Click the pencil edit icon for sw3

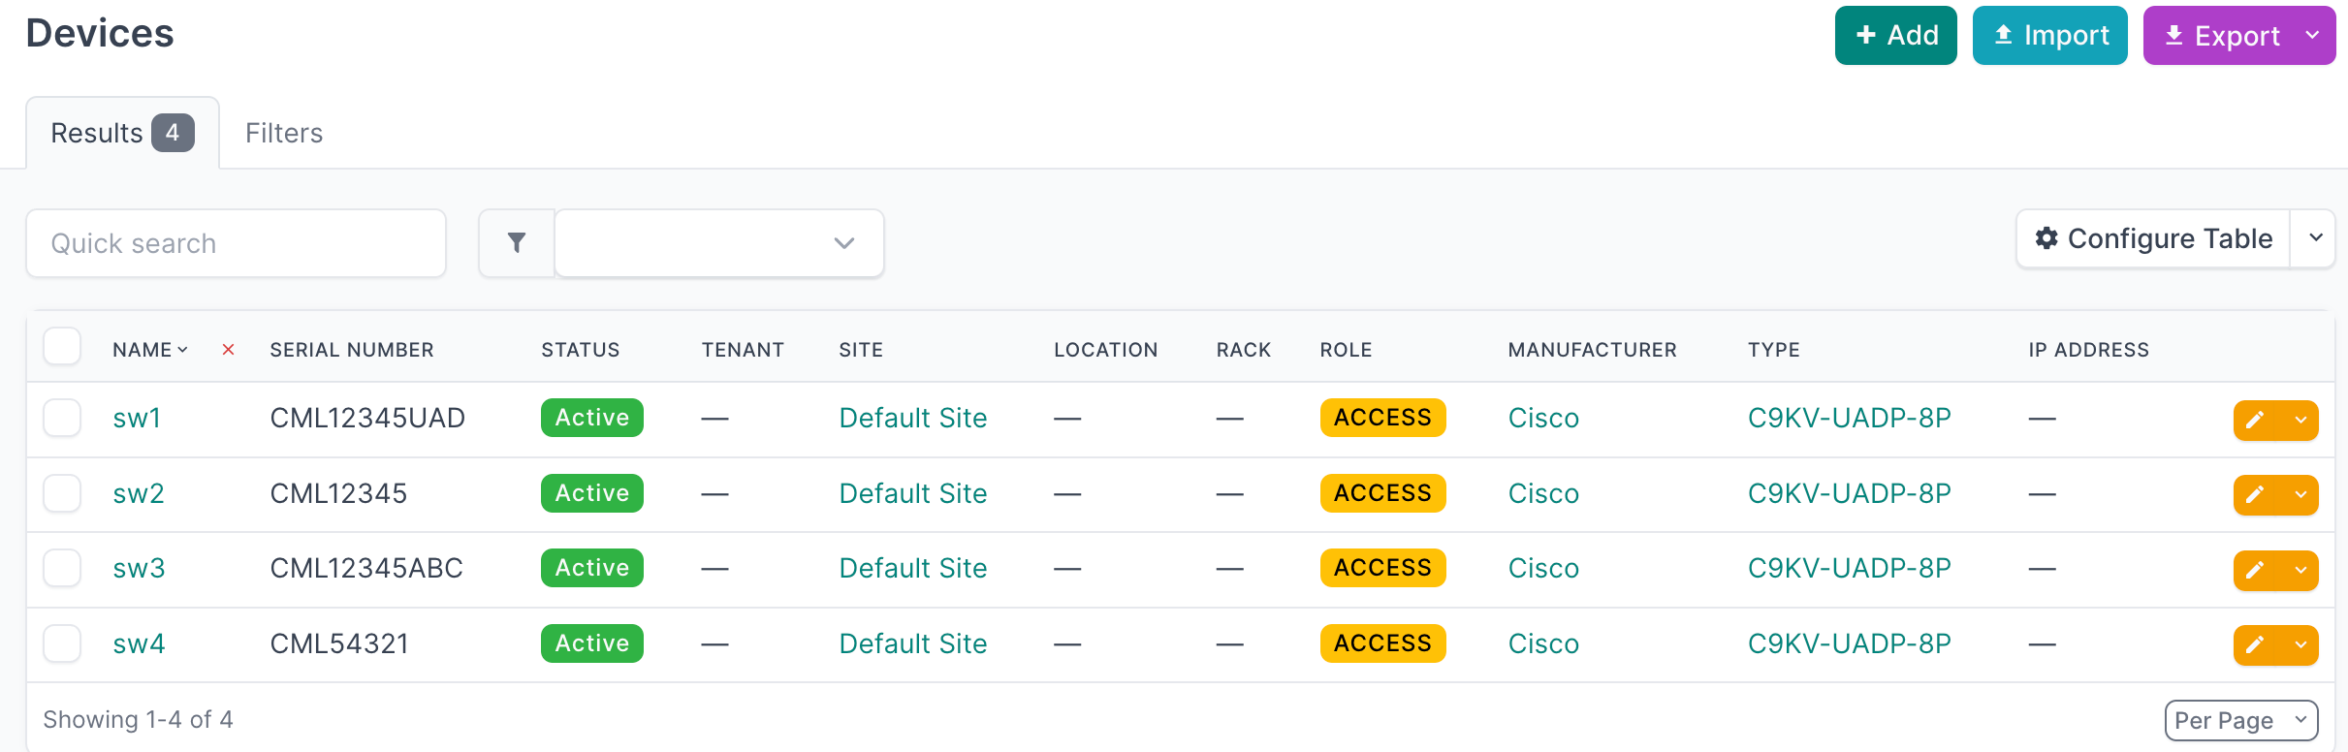pyautogui.click(x=2255, y=570)
